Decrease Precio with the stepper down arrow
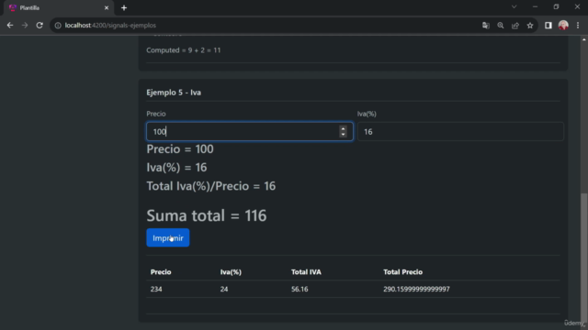The image size is (588, 330). coord(343,135)
